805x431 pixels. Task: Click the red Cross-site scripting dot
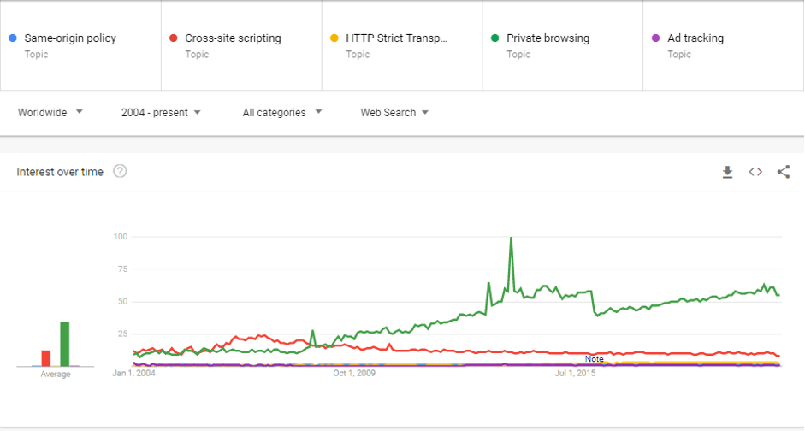(x=174, y=38)
